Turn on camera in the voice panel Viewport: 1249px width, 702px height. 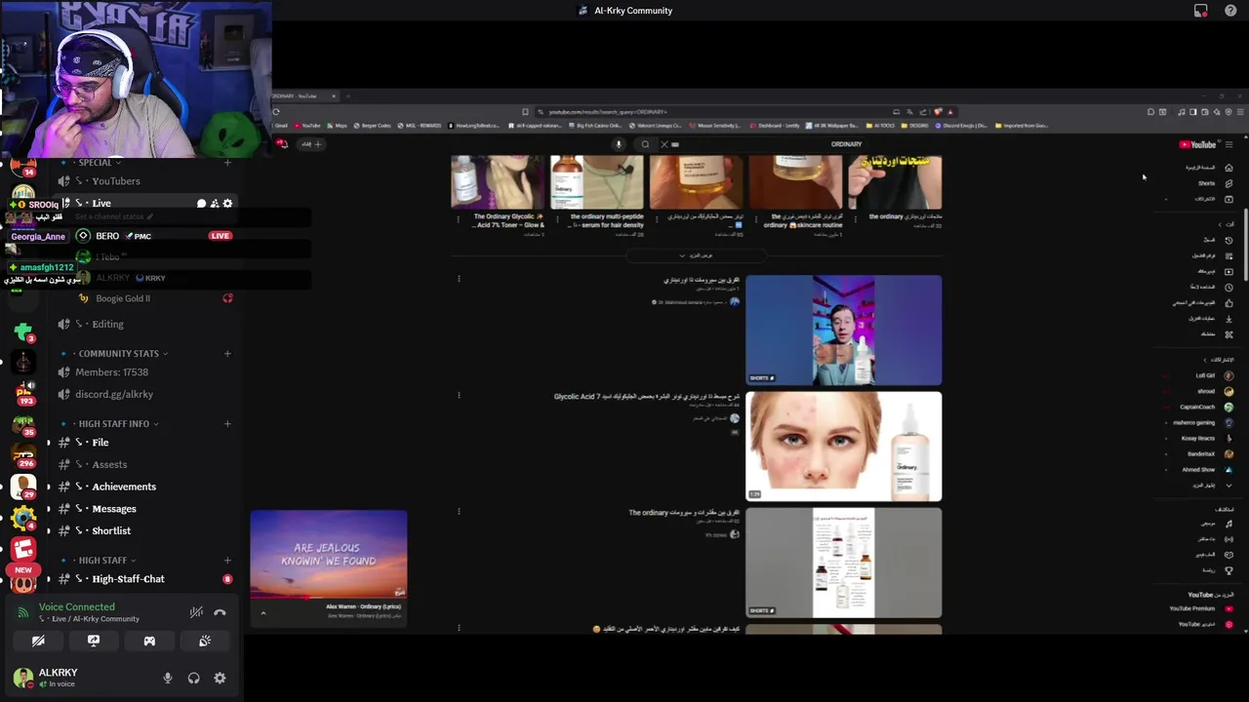click(x=38, y=641)
